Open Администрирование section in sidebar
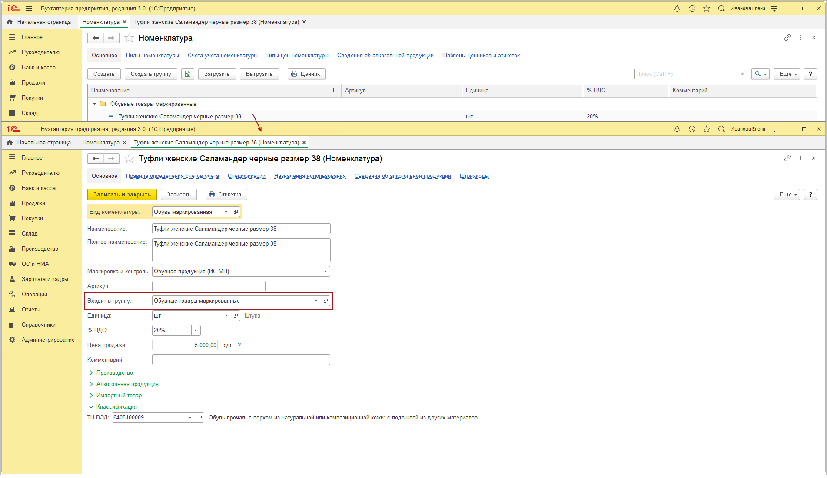The height and width of the screenshot is (478, 827). [48, 340]
